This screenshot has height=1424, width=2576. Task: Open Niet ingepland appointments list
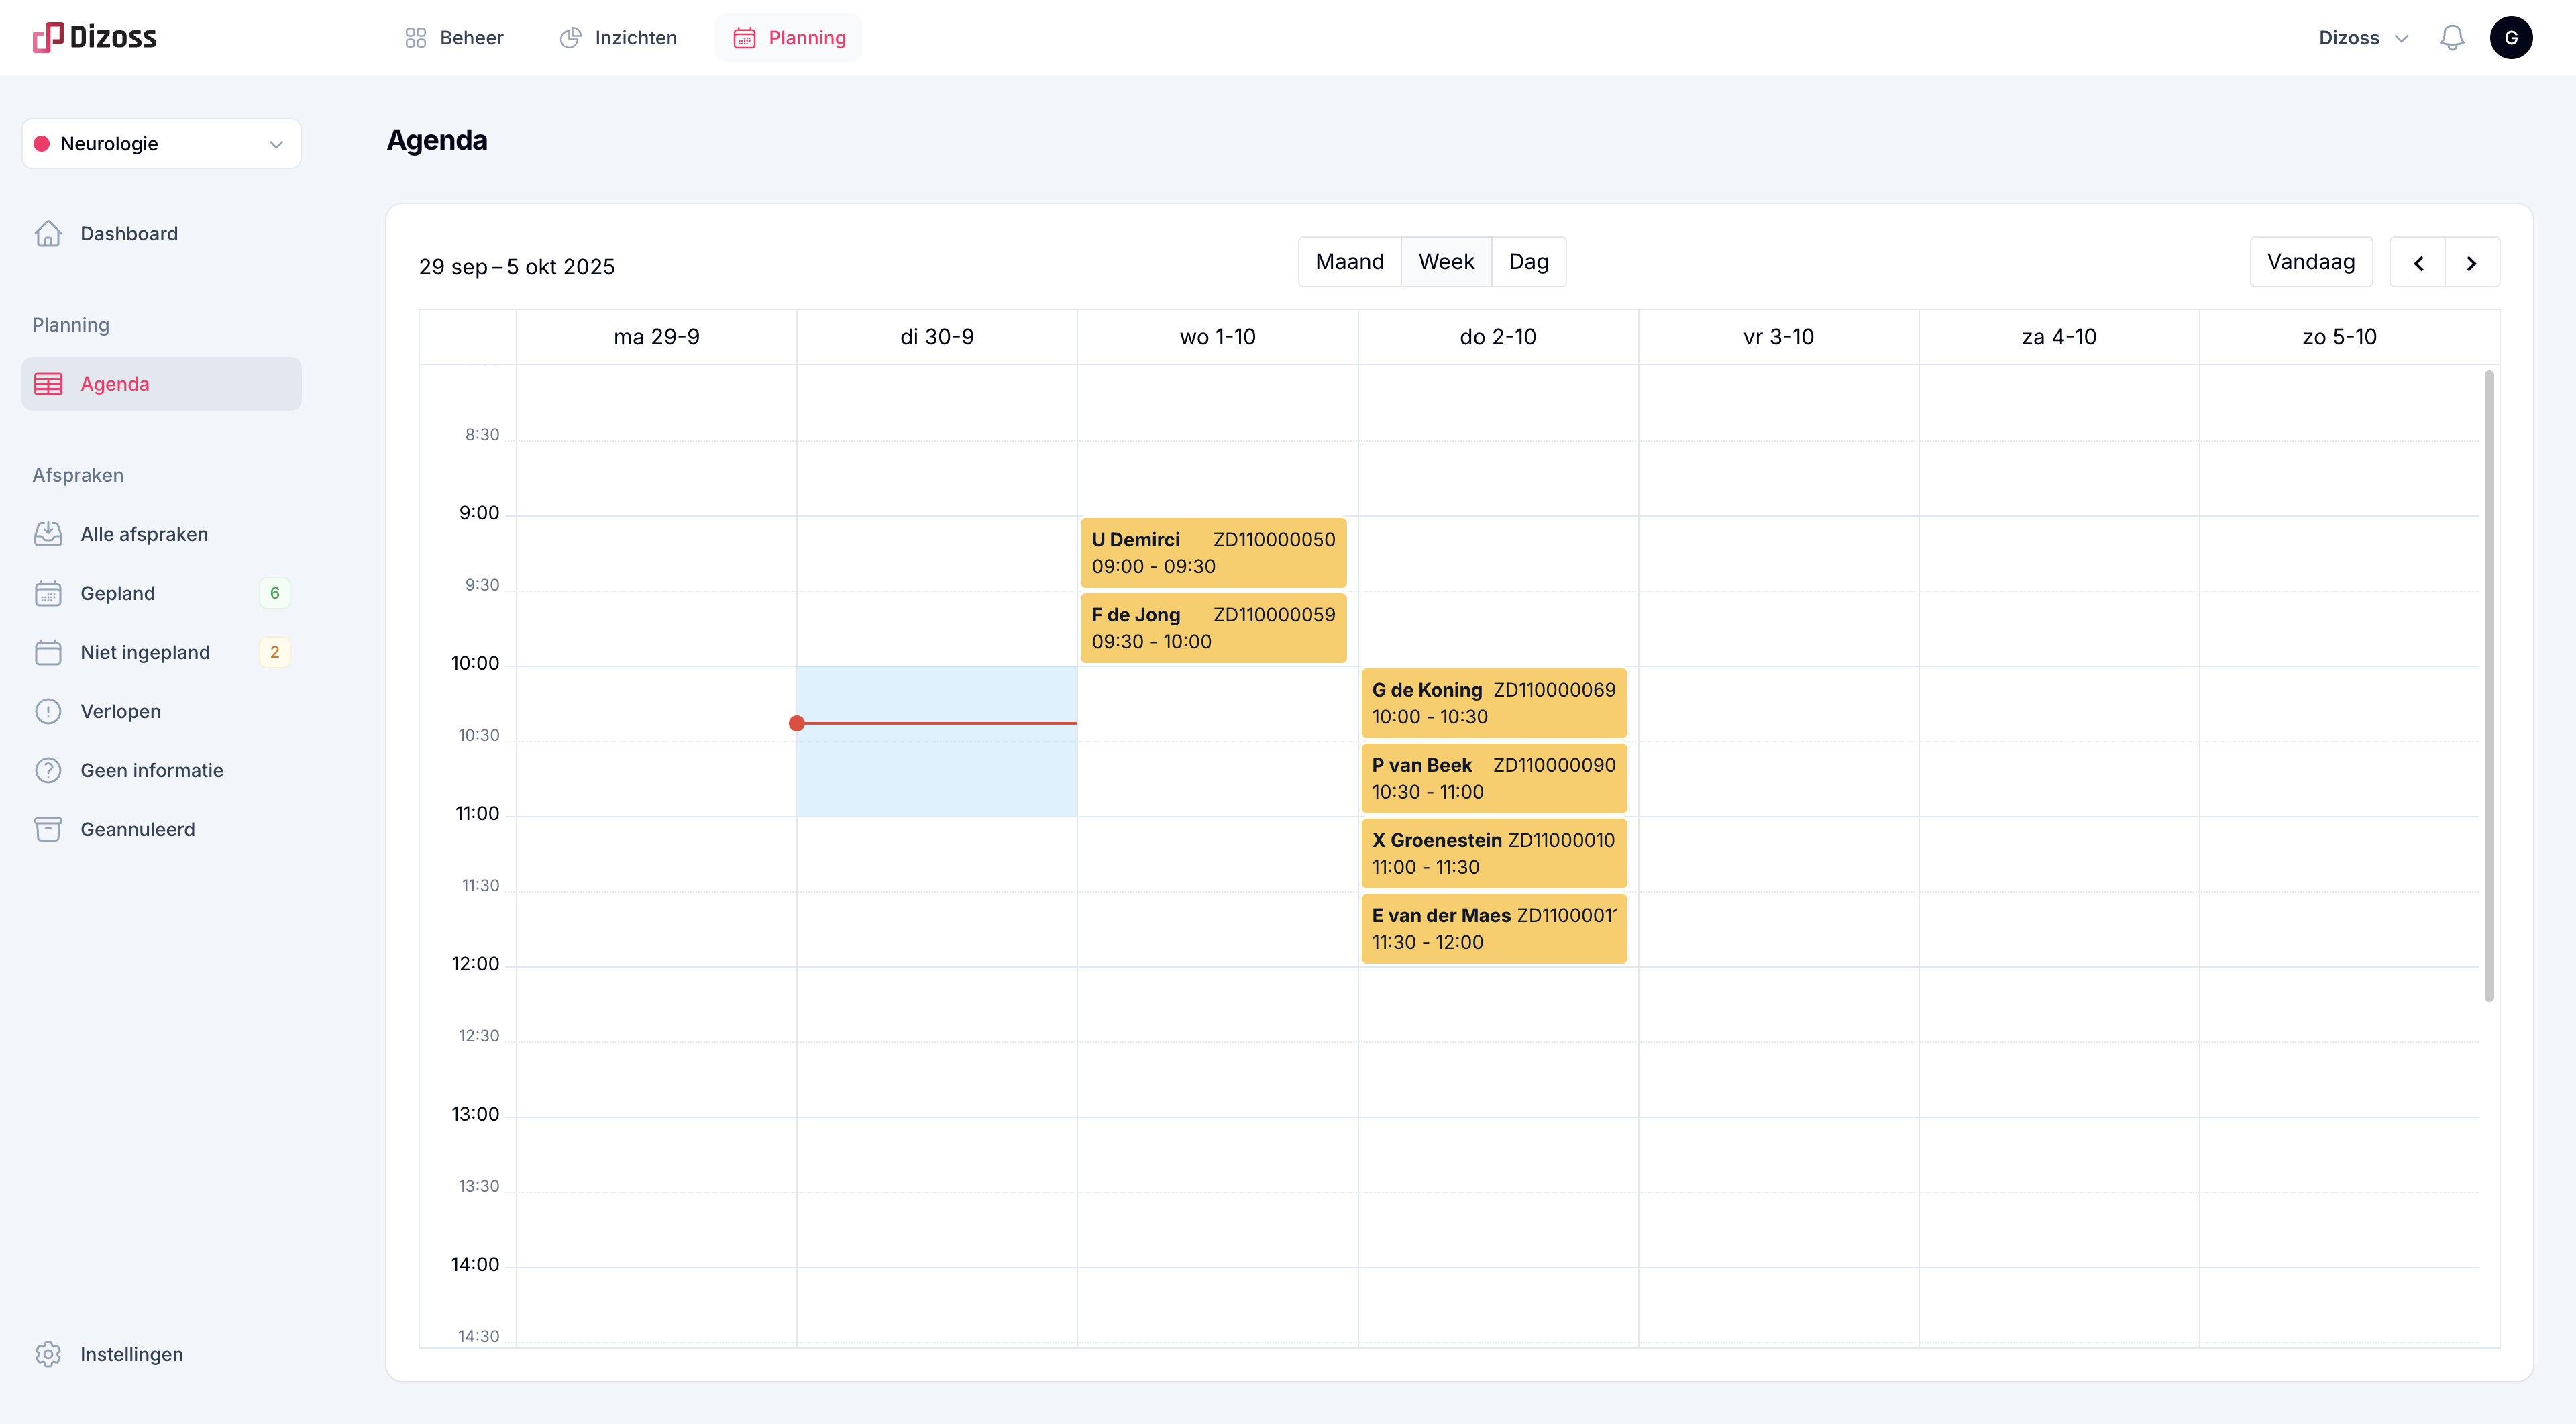click(145, 652)
